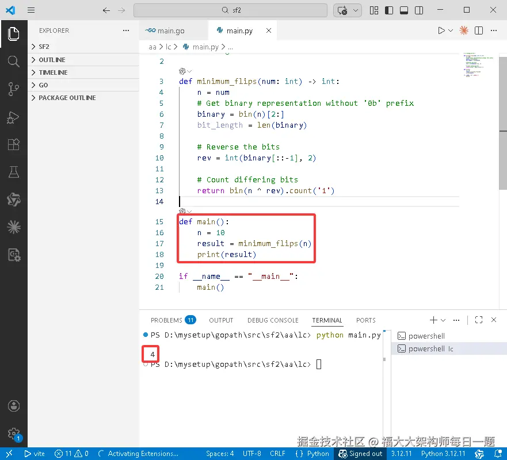Click the hamburger application menu
Image resolution: width=507 pixels, height=460 pixels.
[31, 10]
